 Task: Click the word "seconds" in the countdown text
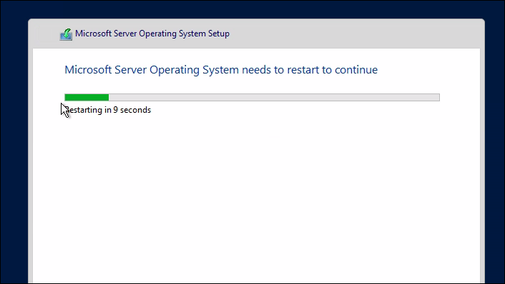point(136,110)
